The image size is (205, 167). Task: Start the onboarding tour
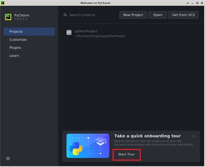[126, 154]
